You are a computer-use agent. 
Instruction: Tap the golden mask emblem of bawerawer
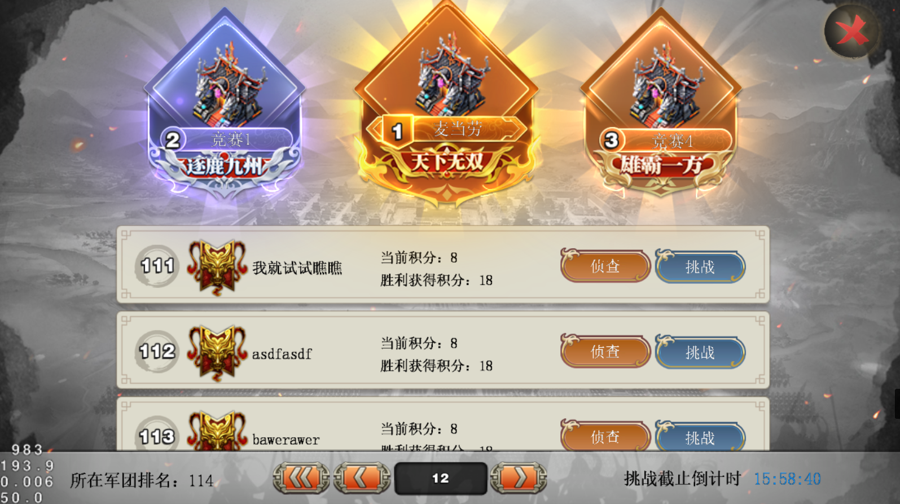point(217,431)
